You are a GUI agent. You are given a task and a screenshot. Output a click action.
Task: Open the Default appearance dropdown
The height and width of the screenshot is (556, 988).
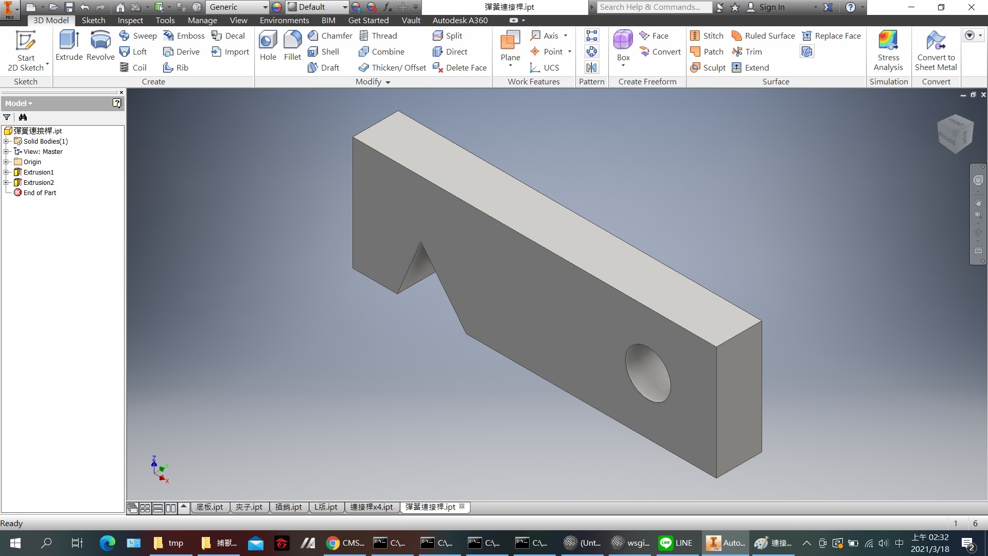tap(344, 7)
